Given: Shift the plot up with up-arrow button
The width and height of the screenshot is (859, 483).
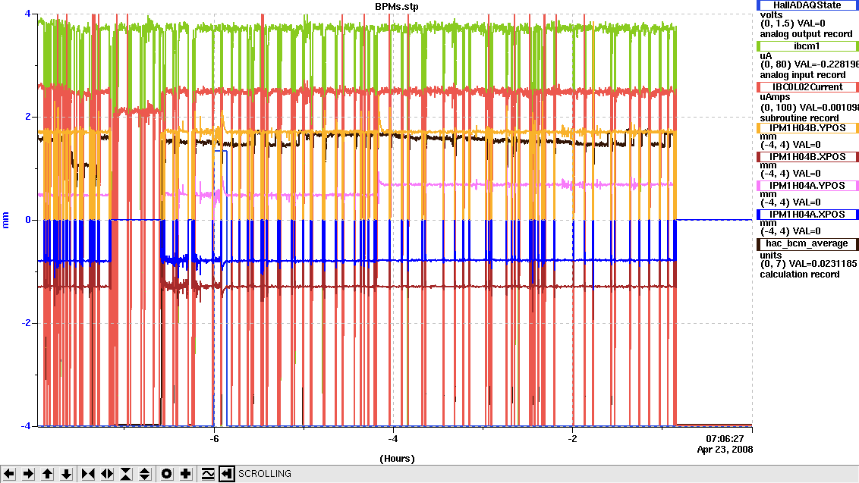Looking at the screenshot, I should coord(48,474).
